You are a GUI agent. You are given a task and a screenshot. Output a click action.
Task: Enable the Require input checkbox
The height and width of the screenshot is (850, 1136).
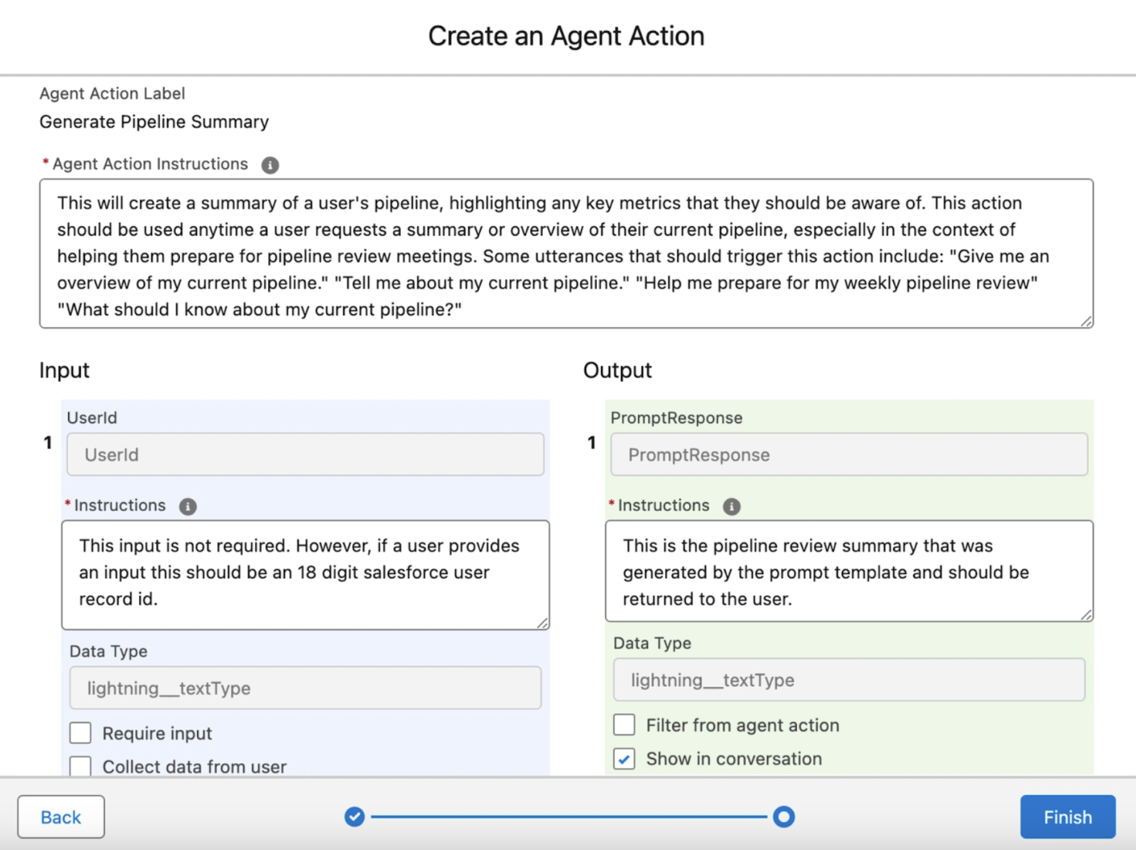(81, 733)
